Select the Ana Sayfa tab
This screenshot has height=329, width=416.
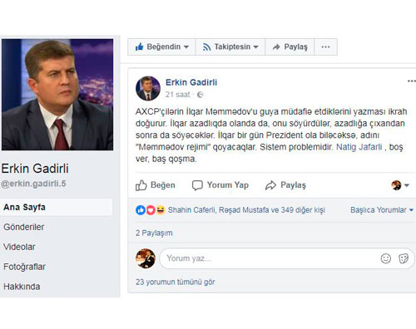[57, 207]
